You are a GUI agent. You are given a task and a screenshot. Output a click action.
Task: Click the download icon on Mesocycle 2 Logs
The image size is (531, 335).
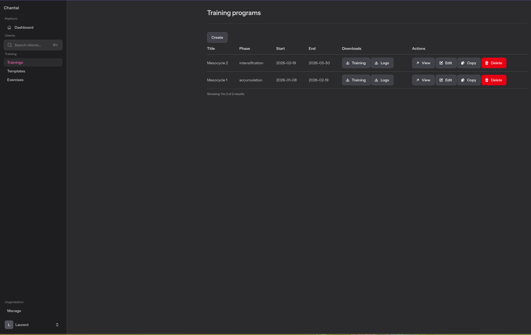tap(376, 63)
